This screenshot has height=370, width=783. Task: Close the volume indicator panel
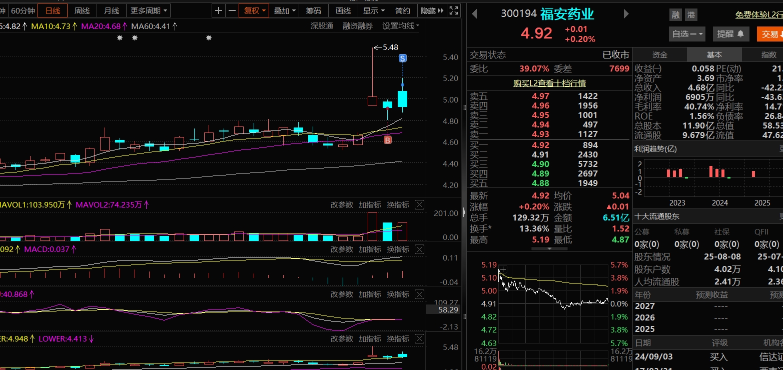[419, 204]
